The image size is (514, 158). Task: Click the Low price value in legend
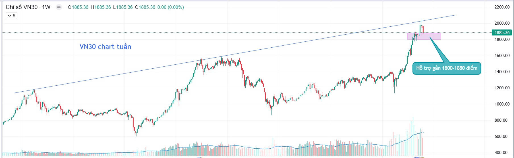[124, 7]
